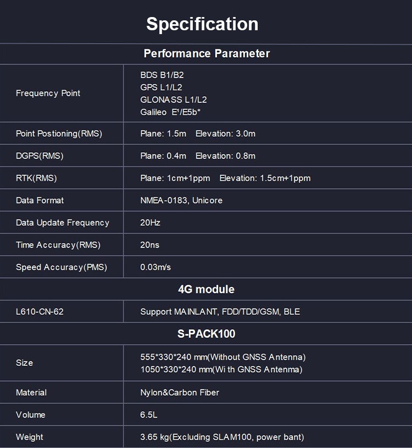Select the NMEA-0183, Unicore data format value
This screenshot has height=448, width=412.
[181, 201]
